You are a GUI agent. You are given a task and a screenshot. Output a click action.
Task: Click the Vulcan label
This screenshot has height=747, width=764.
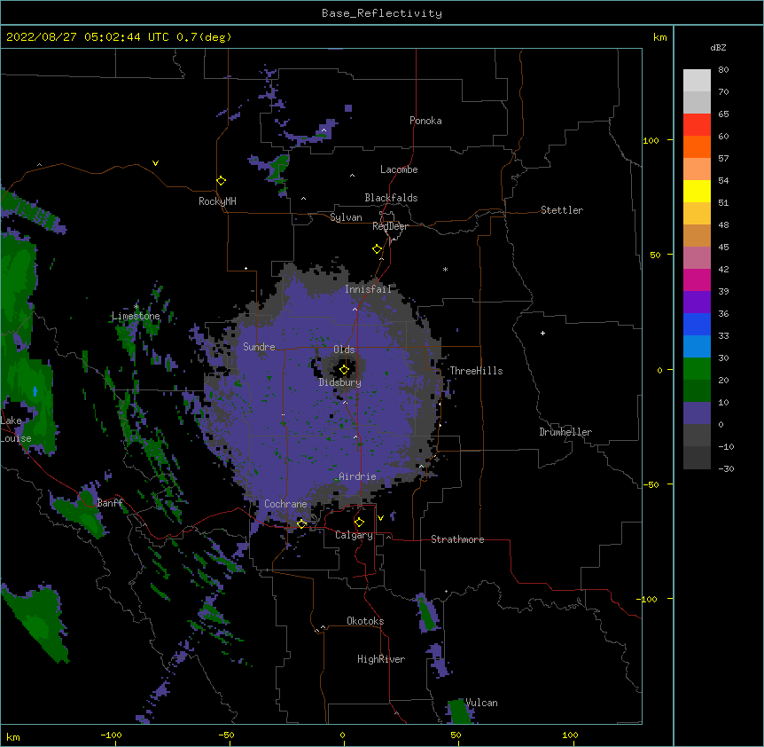click(481, 703)
